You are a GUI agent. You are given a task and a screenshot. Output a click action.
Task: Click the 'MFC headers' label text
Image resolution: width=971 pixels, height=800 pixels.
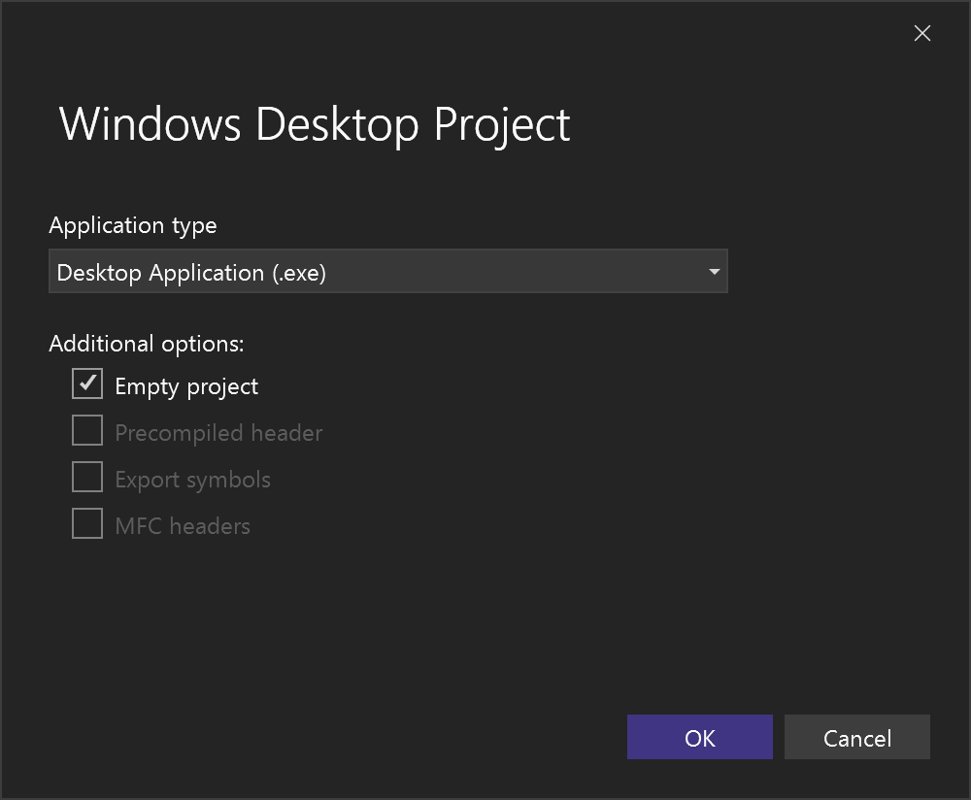(x=183, y=526)
